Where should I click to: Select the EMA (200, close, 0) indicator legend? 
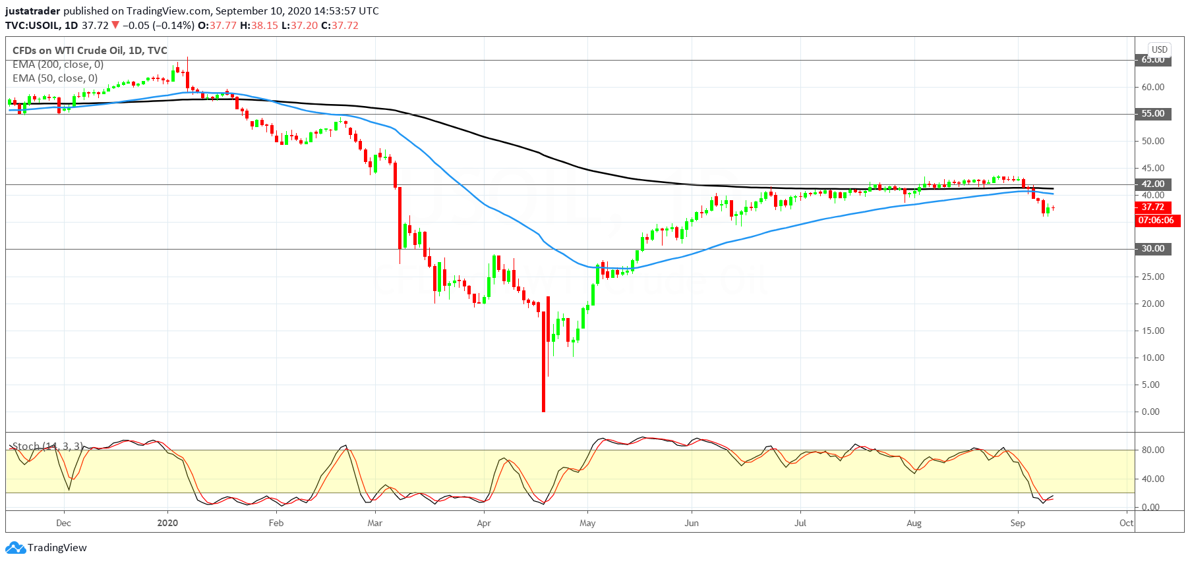(58, 65)
